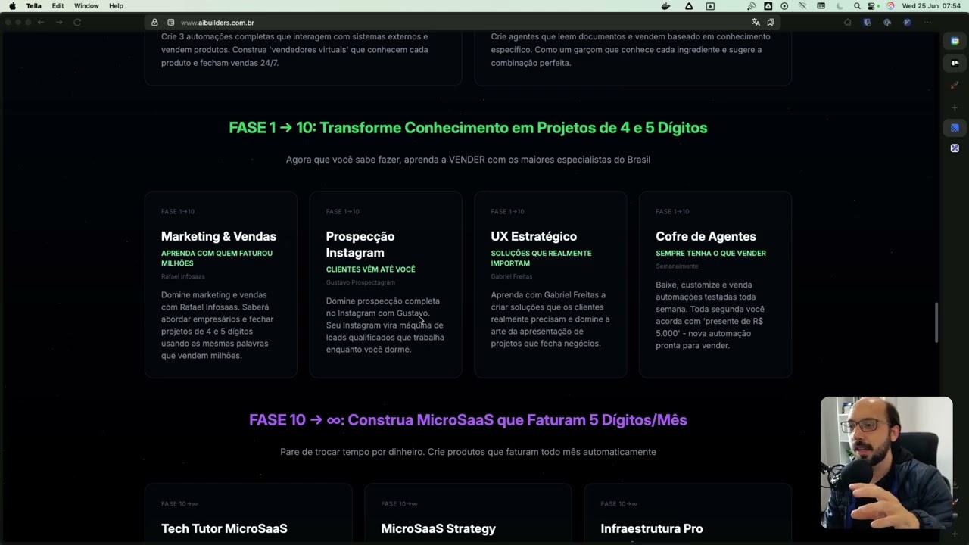Click the FASE 1 → 10 section heading

click(468, 128)
